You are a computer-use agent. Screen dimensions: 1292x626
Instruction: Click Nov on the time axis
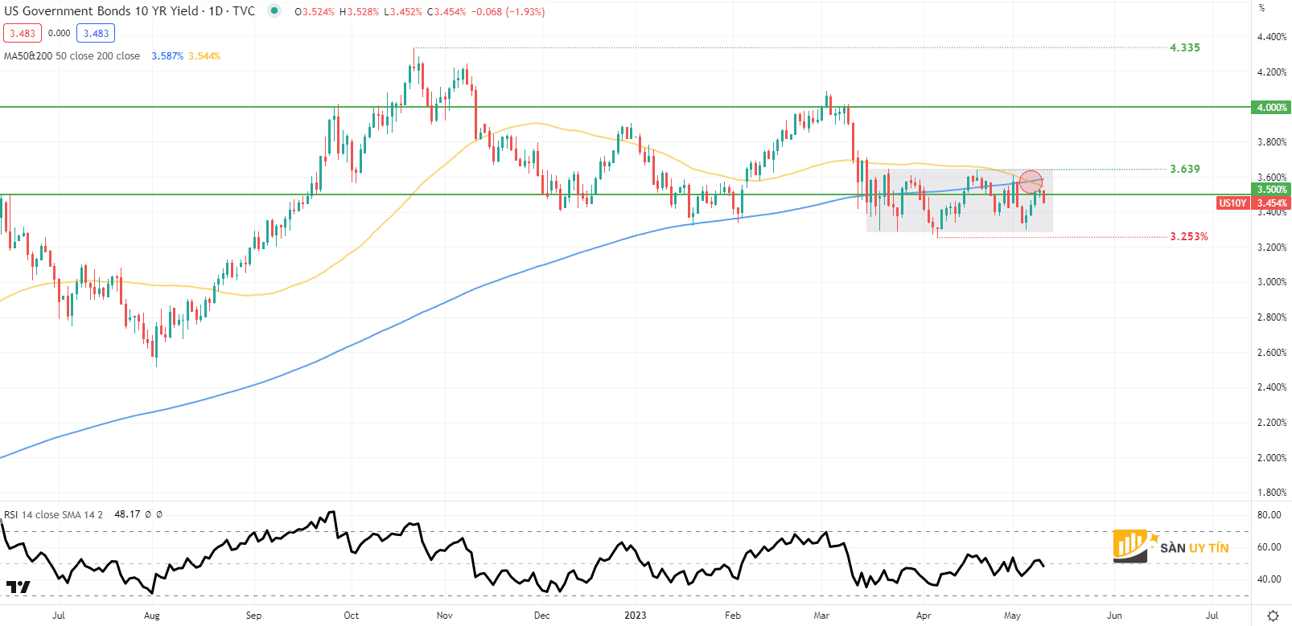[445, 616]
